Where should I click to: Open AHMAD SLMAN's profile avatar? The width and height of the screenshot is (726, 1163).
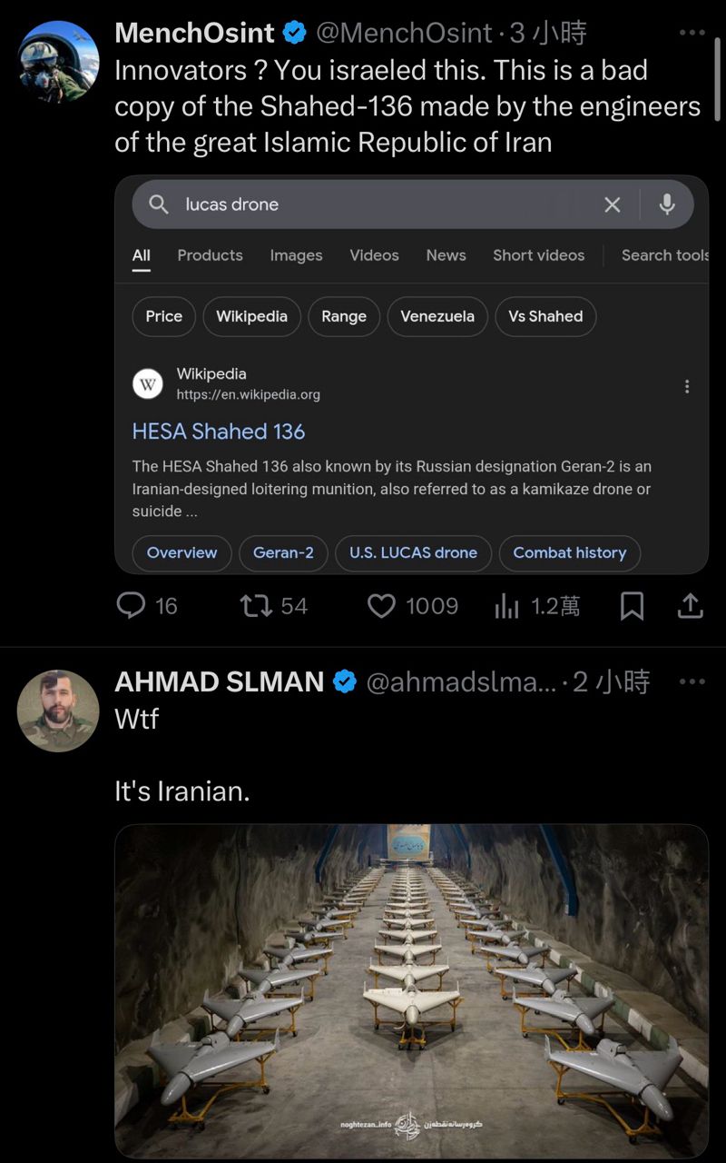(x=58, y=711)
